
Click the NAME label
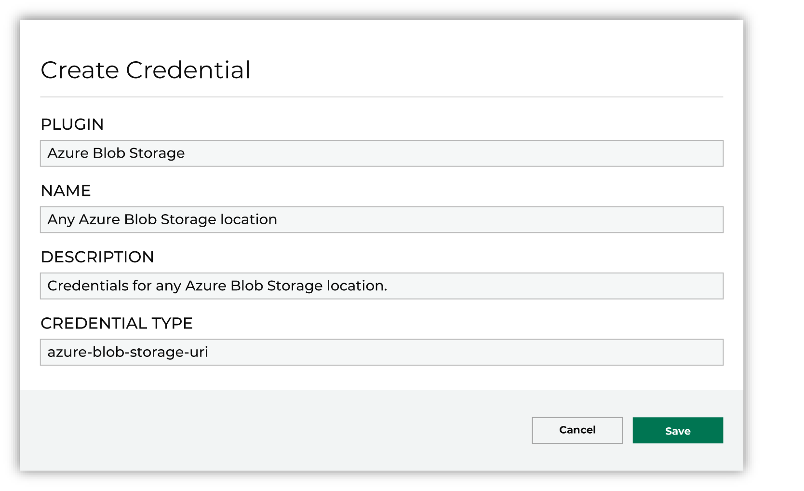66,191
